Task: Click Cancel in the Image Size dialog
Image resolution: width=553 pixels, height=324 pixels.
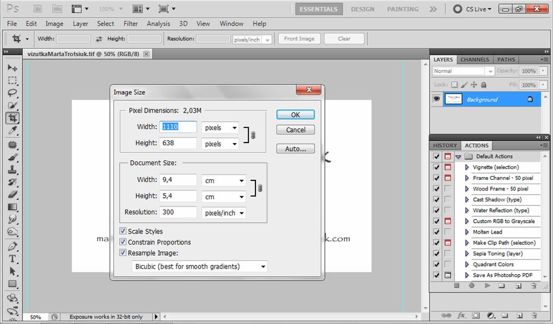Action: point(295,129)
